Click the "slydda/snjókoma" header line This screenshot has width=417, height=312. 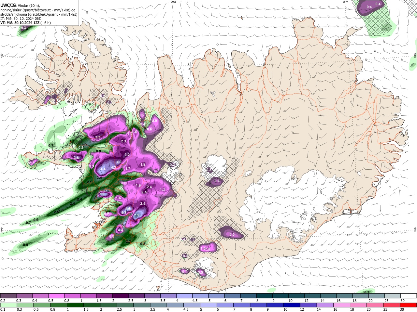(x=38, y=14)
